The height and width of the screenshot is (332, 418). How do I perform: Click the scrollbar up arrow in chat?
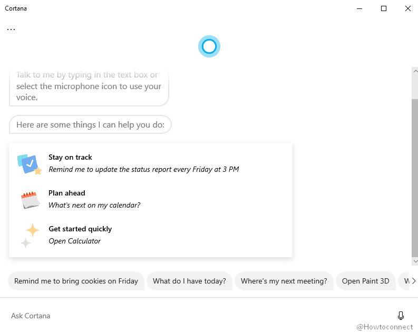[415, 71]
